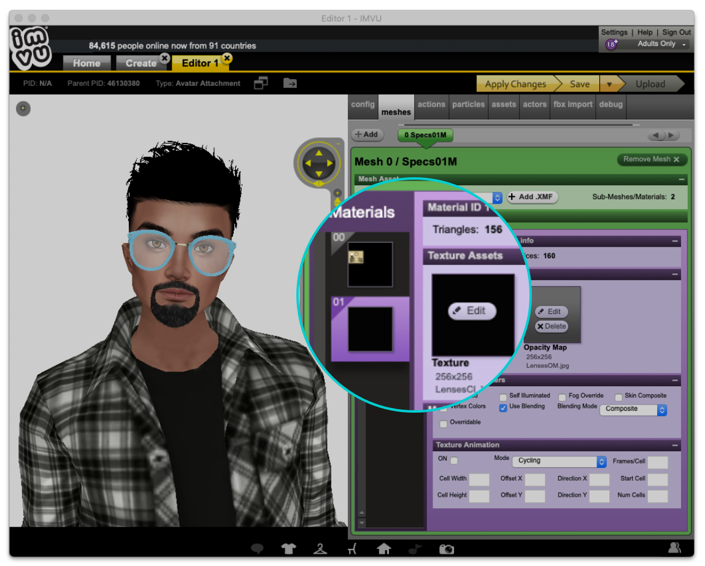The image size is (705, 566).
Task: Click the + Add mesh button
Action: (x=367, y=135)
